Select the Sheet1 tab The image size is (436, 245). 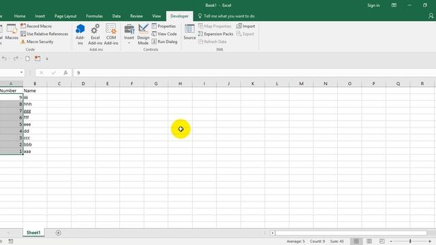click(x=33, y=233)
